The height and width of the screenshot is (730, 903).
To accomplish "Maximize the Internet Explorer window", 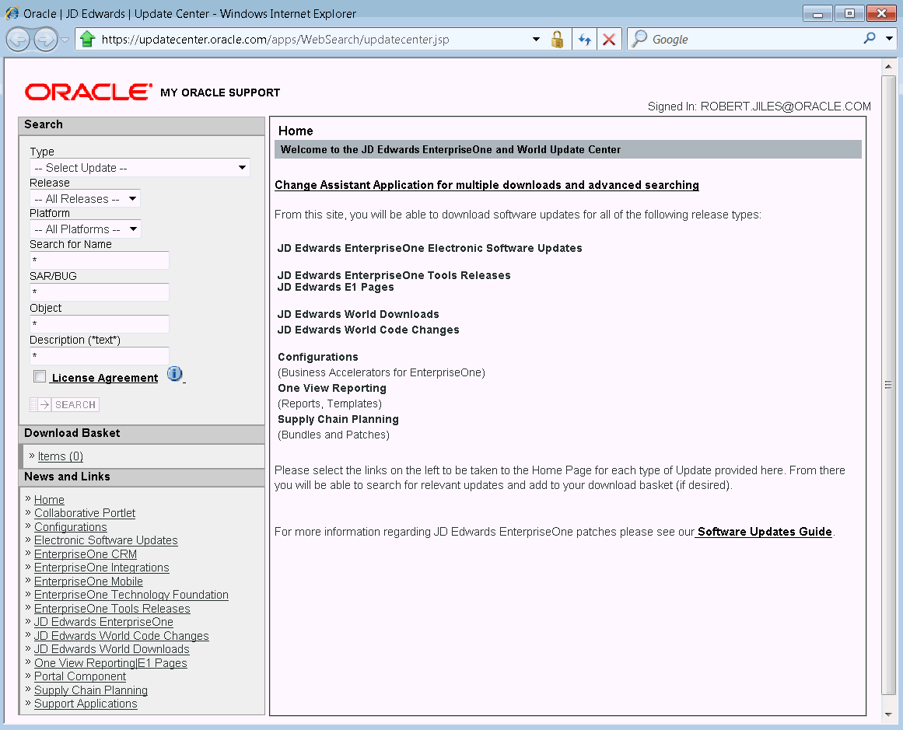I will pos(849,13).
